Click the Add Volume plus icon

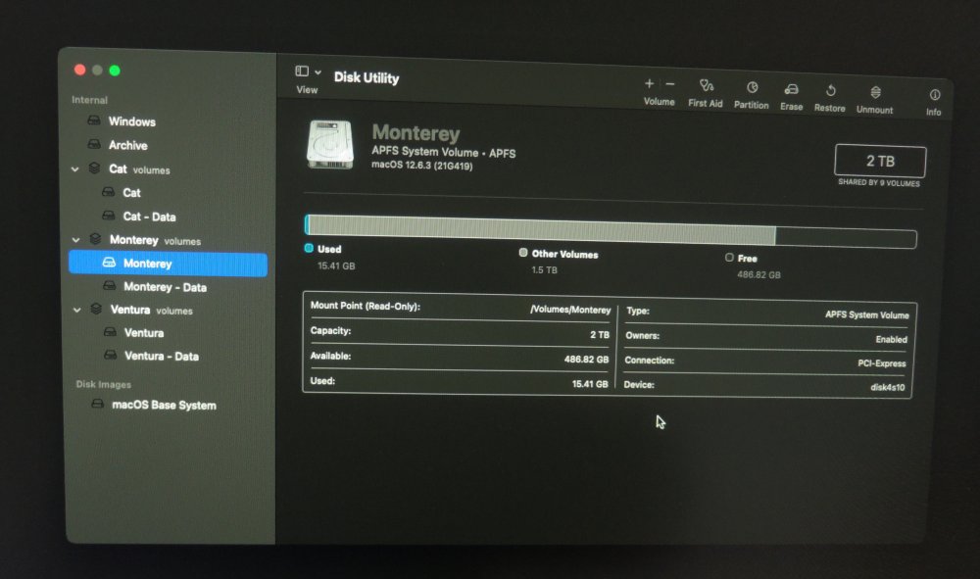650,83
